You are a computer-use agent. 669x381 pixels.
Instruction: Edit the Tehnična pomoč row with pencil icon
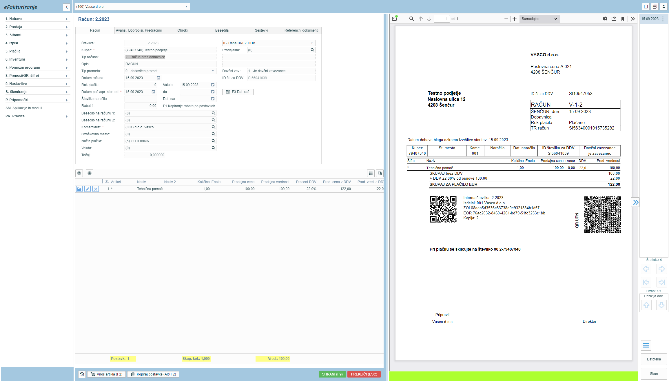coord(88,189)
